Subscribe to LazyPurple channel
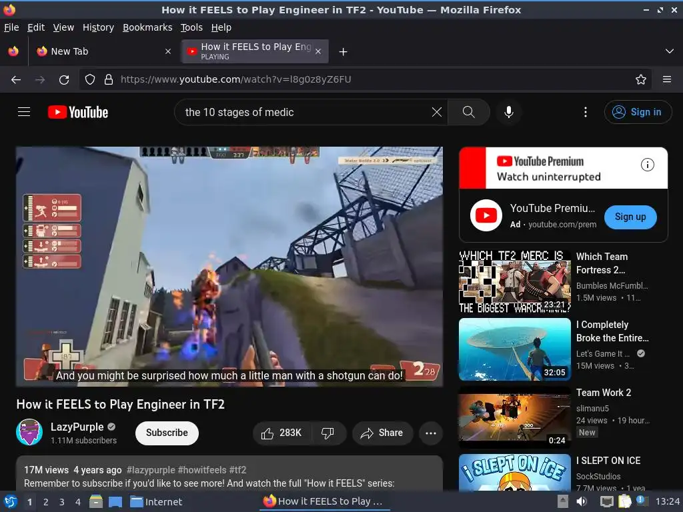Image resolution: width=683 pixels, height=512 pixels. (167, 433)
